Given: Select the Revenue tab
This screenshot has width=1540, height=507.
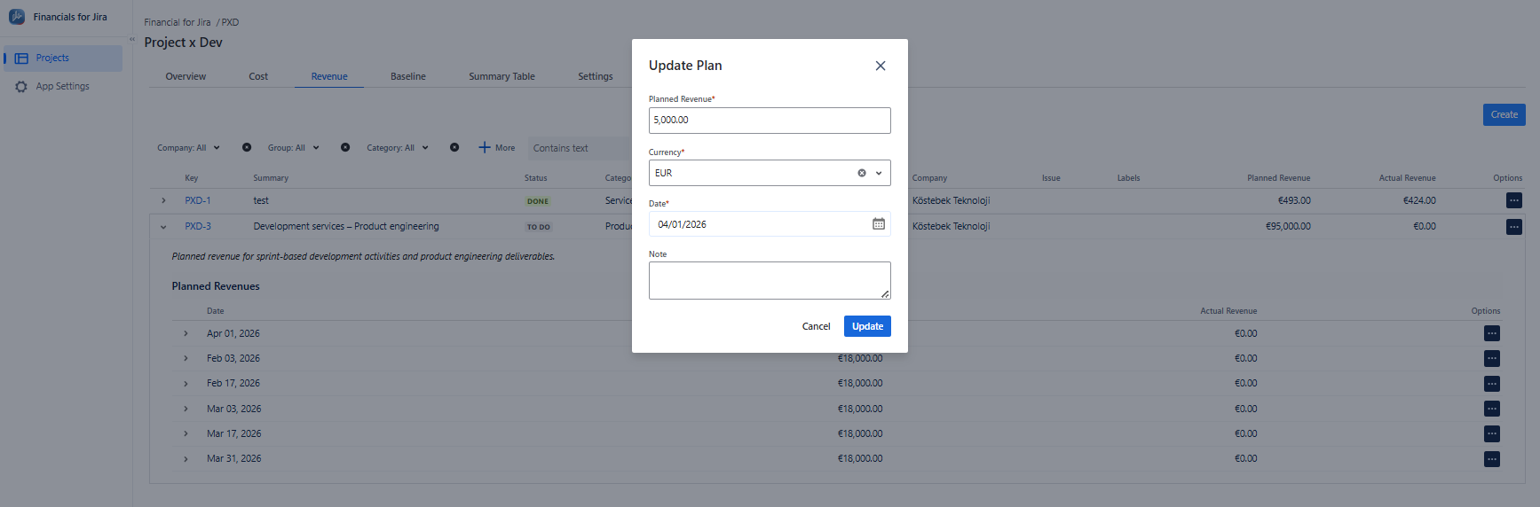Looking at the screenshot, I should (x=329, y=77).
